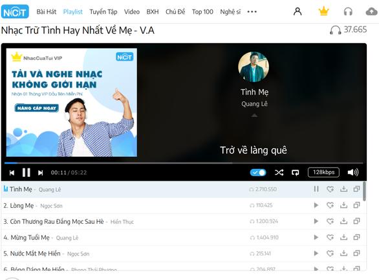
Task: Open the headphones listening history icon
Action: [348, 12]
